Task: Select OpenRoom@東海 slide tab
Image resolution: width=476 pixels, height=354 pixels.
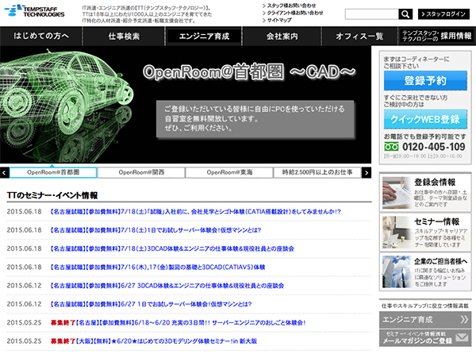Action: pyautogui.click(x=229, y=172)
